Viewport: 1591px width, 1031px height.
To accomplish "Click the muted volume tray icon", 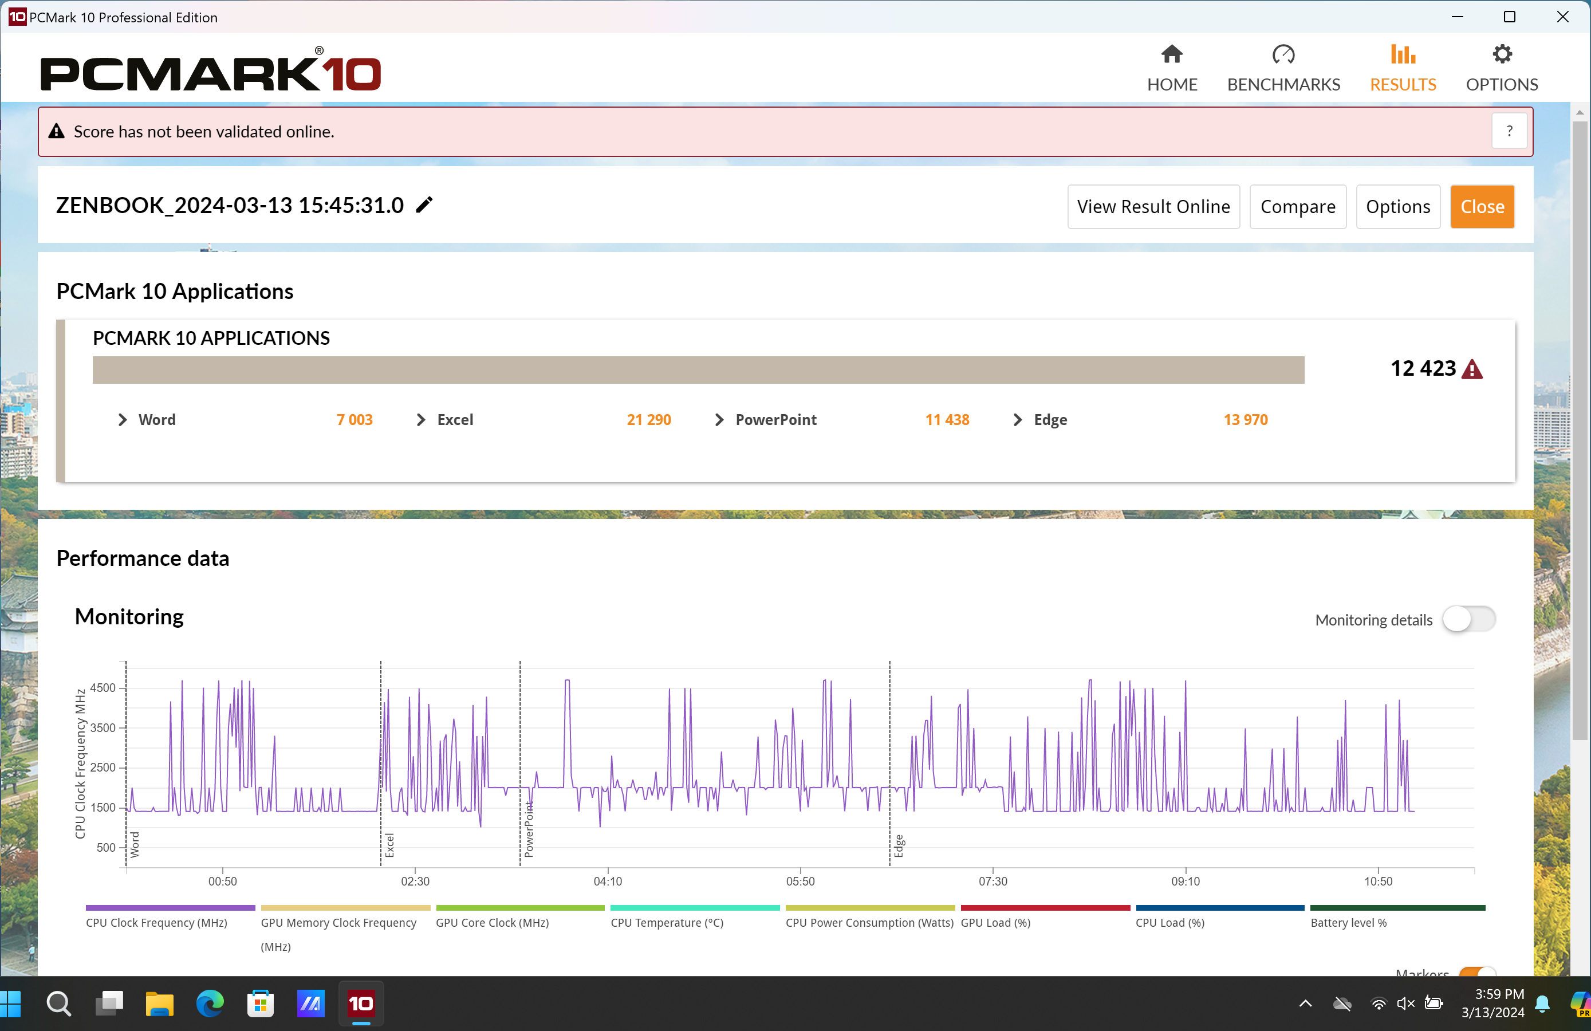I will point(1405,1004).
